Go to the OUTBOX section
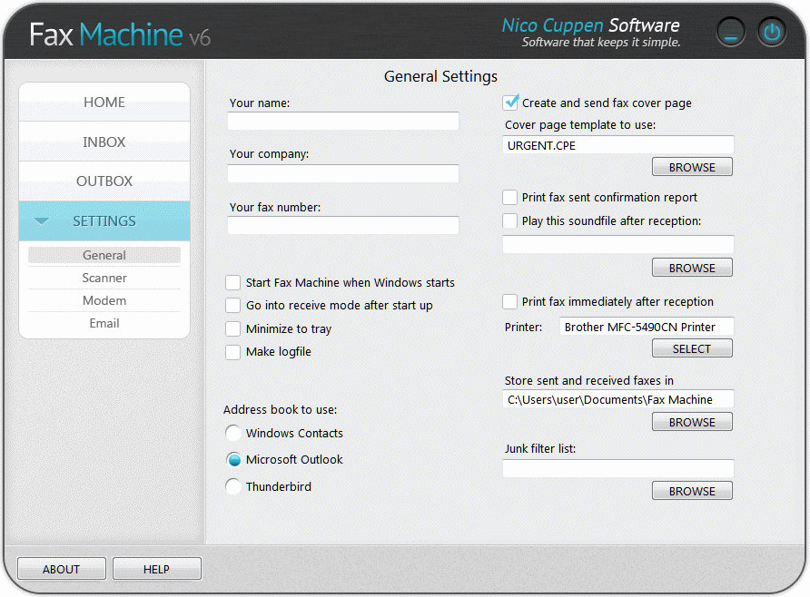810x597 pixels. [x=104, y=181]
